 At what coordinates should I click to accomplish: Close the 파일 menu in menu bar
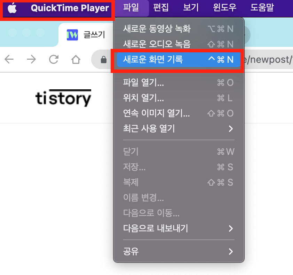(x=131, y=8)
